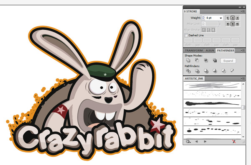Click the red star armband on rabbit

61,111
